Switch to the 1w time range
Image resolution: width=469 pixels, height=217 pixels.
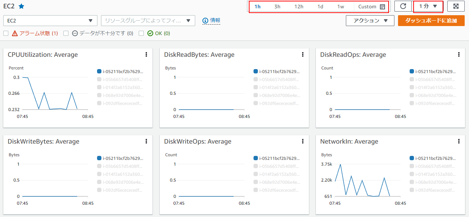point(340,7)
